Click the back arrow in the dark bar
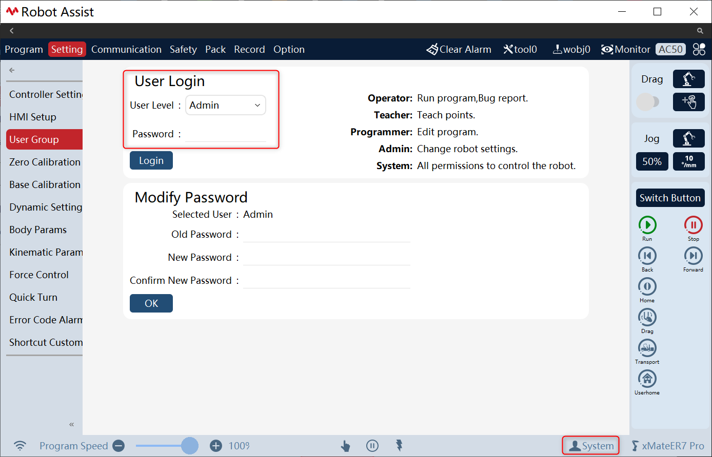Image resolution: width=712 pixels, height=457 pixels. pyautogui.click(x=12, y=31)
